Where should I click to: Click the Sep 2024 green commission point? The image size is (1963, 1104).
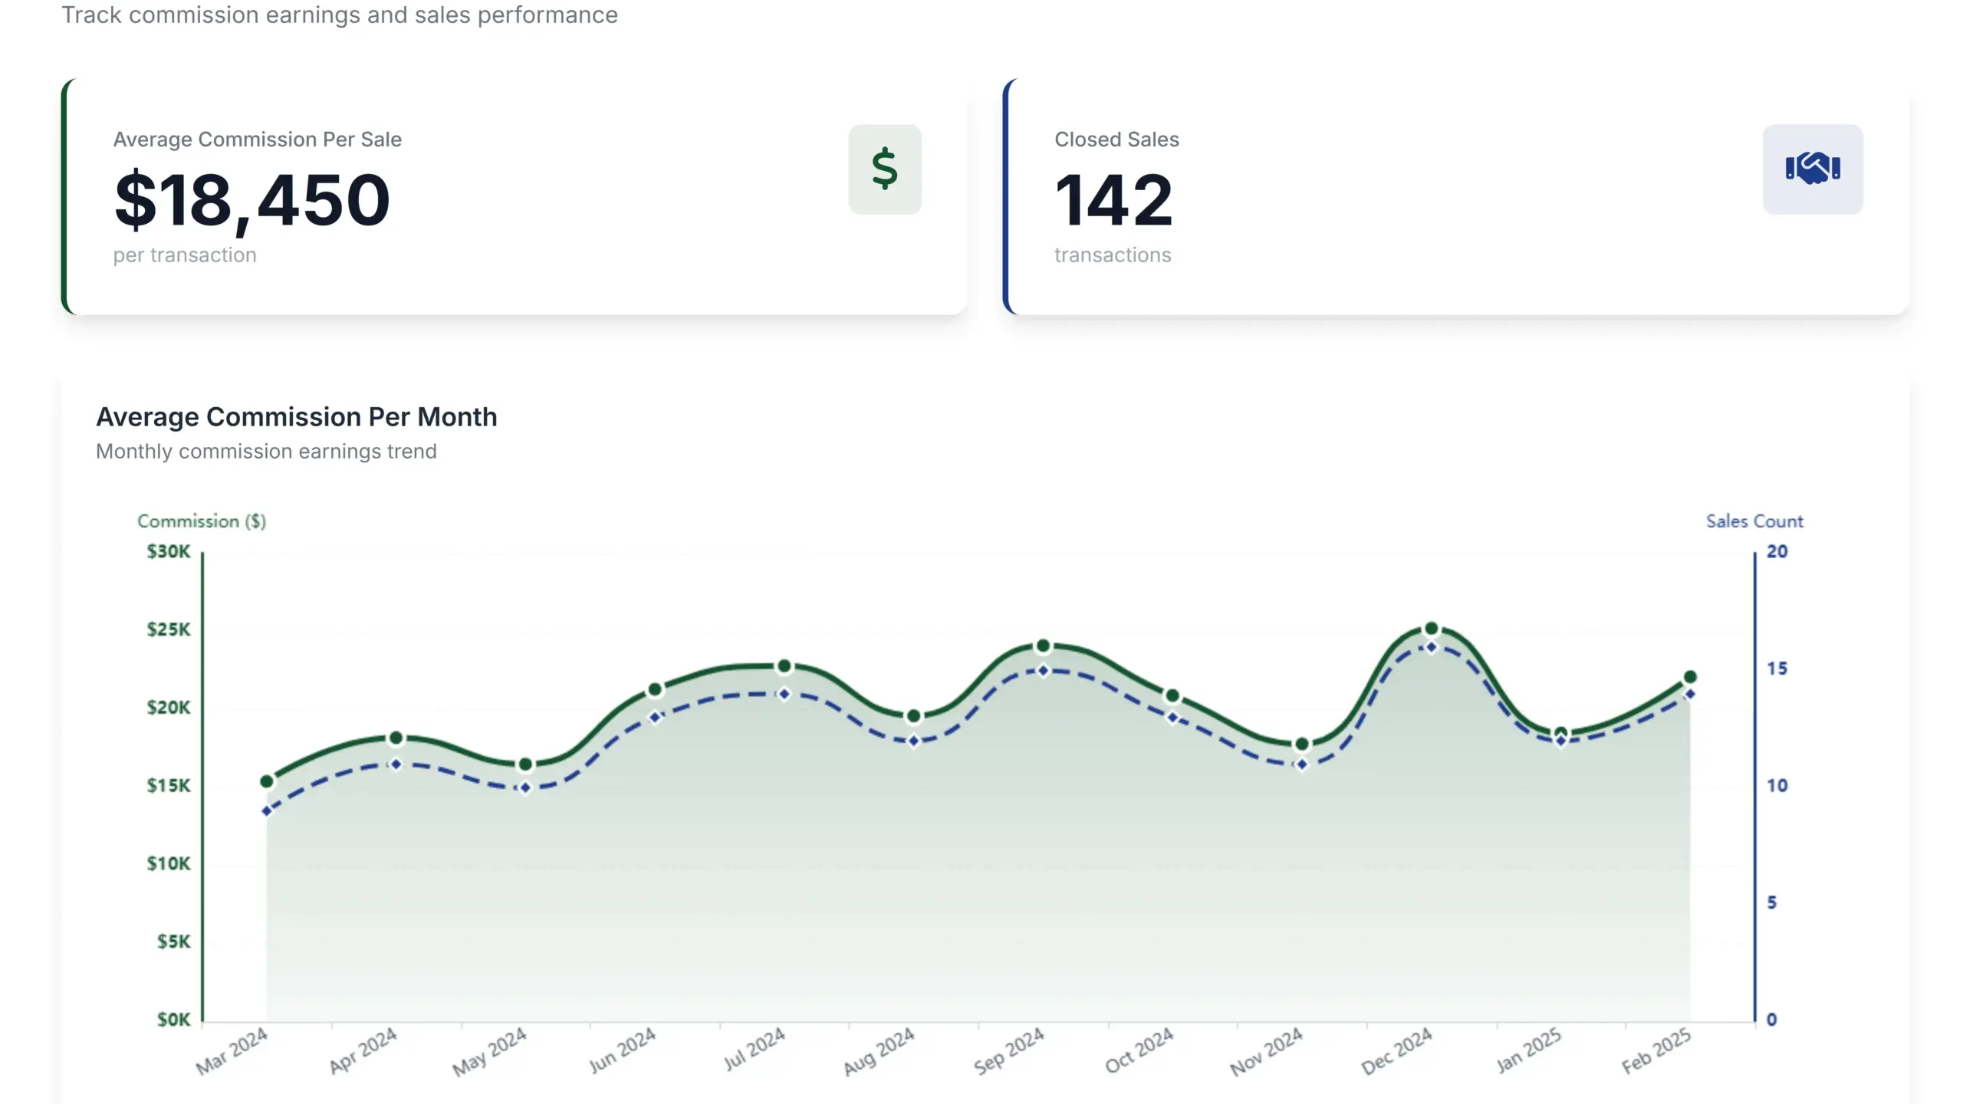tap(1043, 646)
